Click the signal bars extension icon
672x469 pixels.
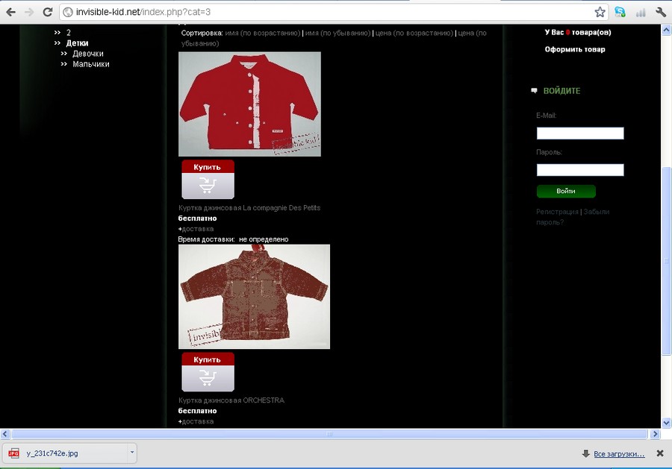pyautogui.click(x=641, y=13)
